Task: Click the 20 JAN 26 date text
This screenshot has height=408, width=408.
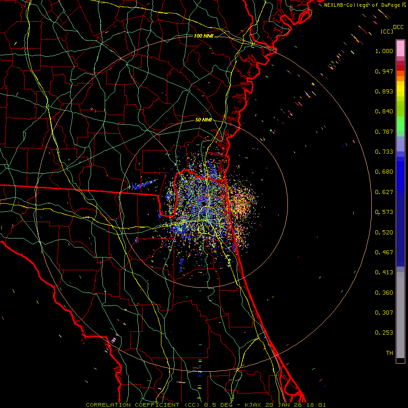Action: coord(283,405)
